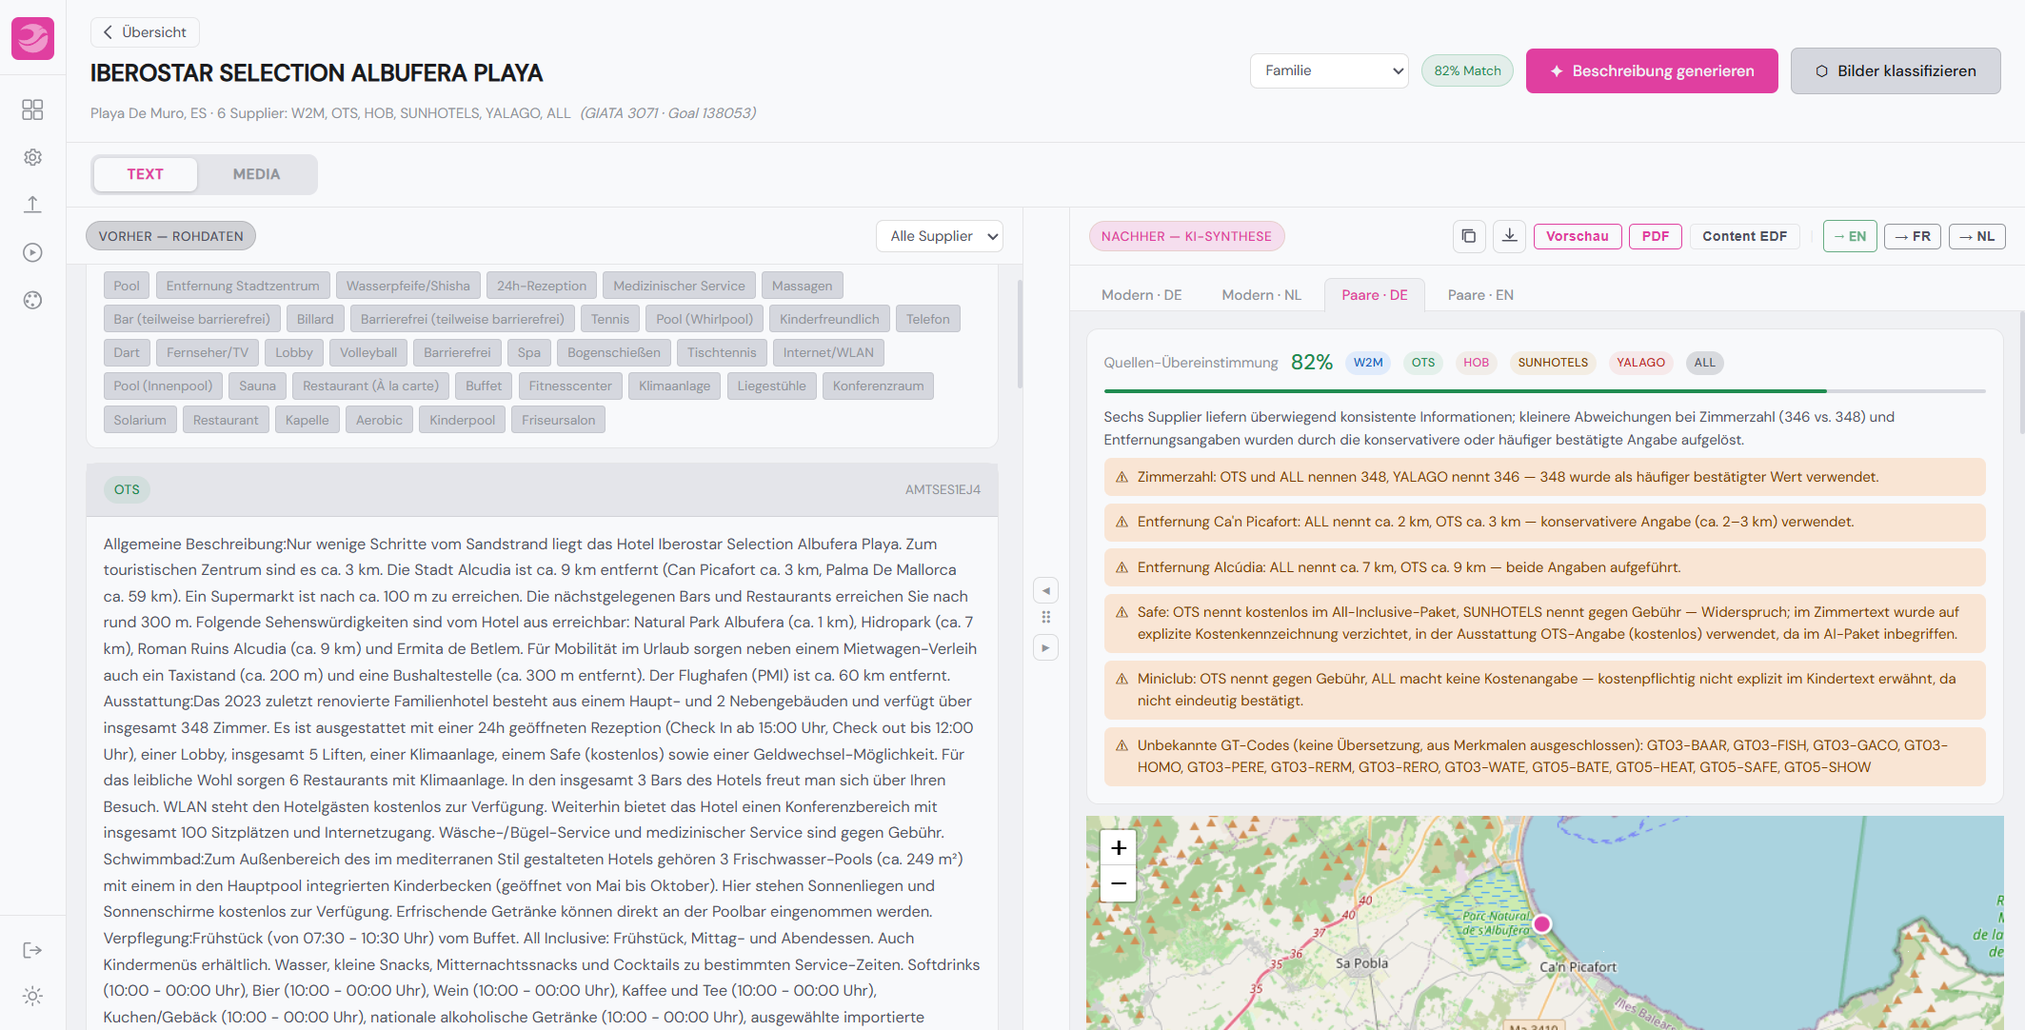Click the left panel's vertical scrollbar
2025x1030 pixels.
(x=1020, y=334)
